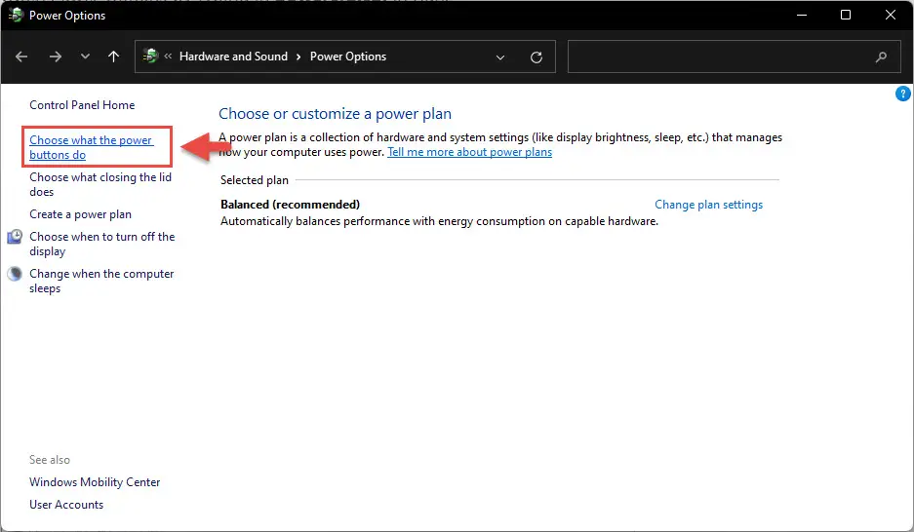Refresh the Power Options page
The height and width of the screenshot is (532, 914).
536,57
